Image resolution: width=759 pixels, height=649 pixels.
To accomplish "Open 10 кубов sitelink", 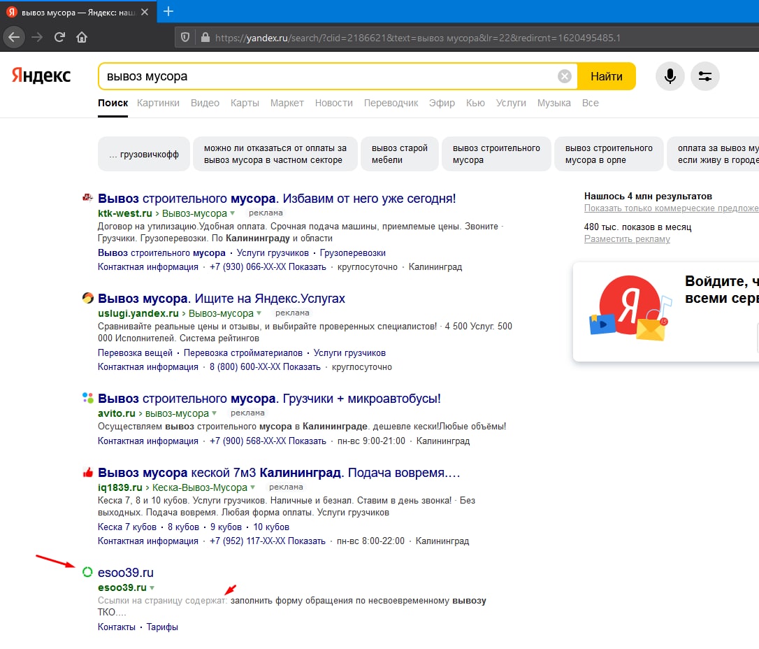I will pyautogui.click(x=271, y=527).
